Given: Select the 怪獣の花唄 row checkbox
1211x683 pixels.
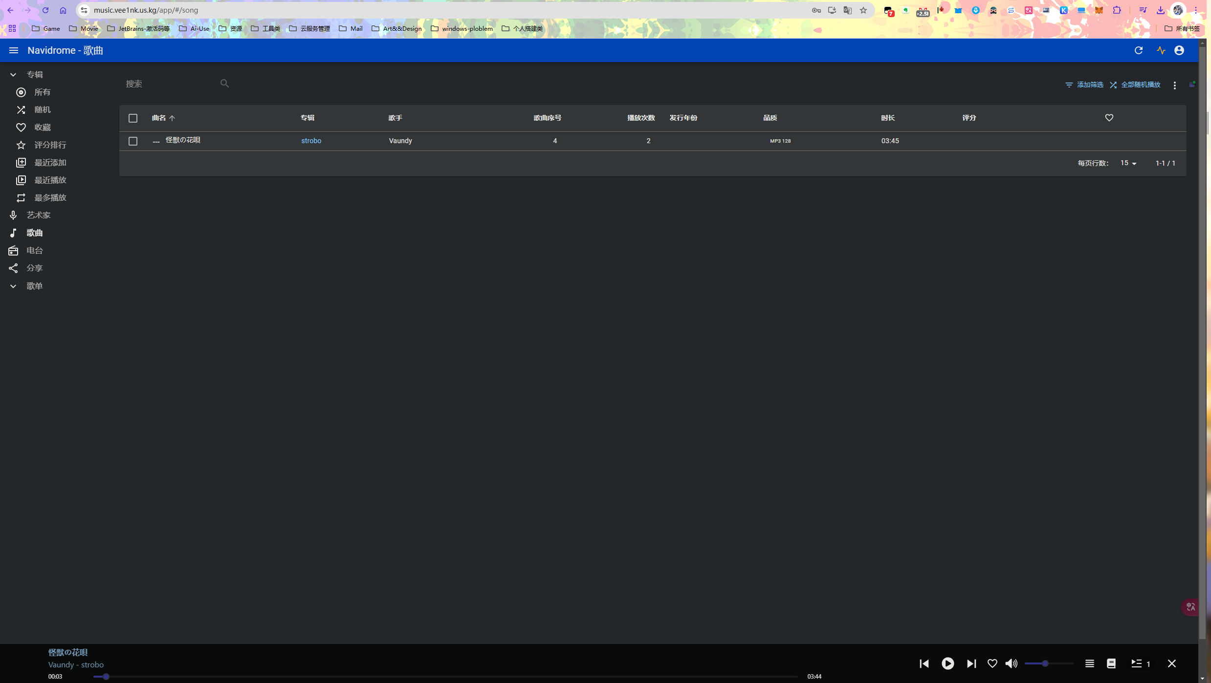Looking at the screenshot, I should [x=133, y=141].
